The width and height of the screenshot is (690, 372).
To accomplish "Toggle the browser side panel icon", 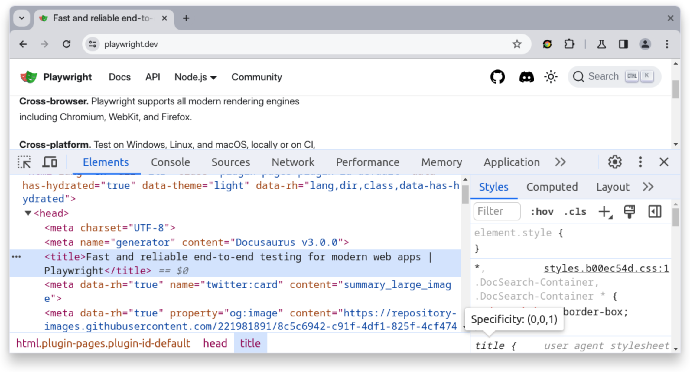I will [623, 44].
